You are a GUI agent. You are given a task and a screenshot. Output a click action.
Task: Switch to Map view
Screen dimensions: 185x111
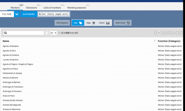(91, 23)
